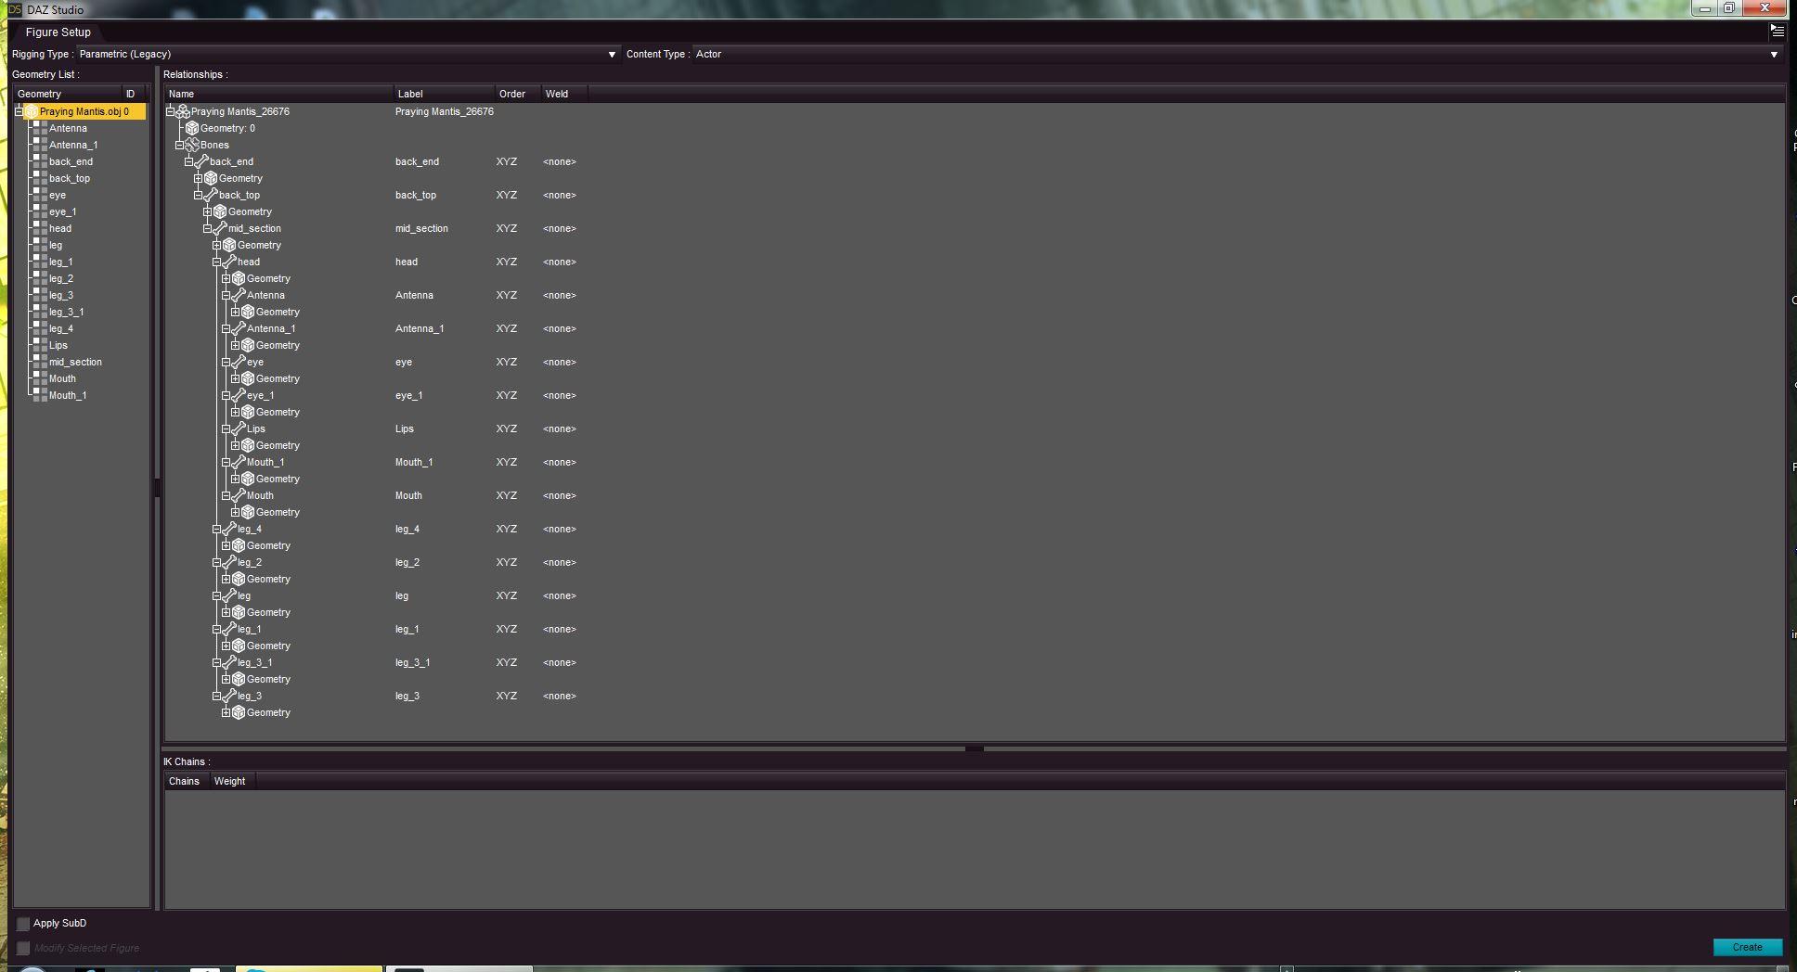This screenshot has height=972, width=1797.
Task: Click the Geometry cube icon under the leg_3 bone
Action: (239, 712)
